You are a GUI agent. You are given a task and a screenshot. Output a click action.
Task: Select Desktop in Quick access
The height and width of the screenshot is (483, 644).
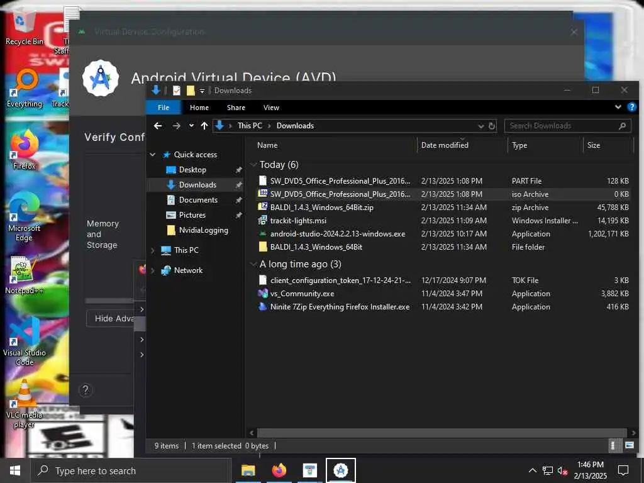pyautogui.click(x=192, y=170)
